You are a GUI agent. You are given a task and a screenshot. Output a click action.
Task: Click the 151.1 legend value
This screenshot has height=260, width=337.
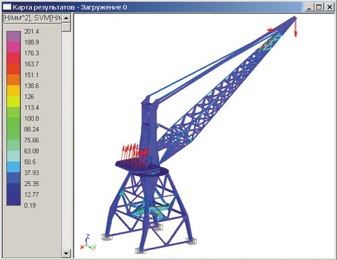(32, 75)
